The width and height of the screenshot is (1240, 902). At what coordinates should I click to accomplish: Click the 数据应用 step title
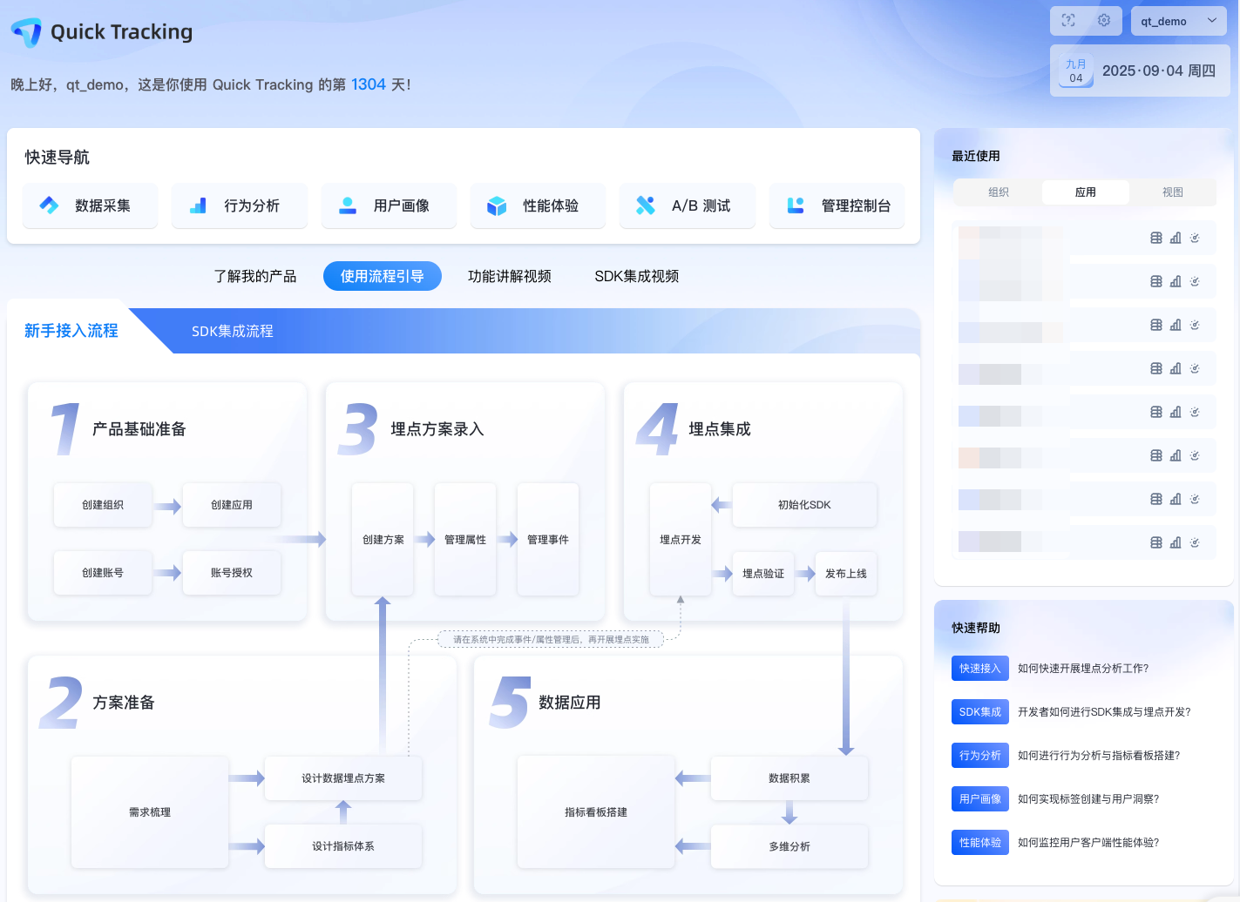(x=570, y=703)
